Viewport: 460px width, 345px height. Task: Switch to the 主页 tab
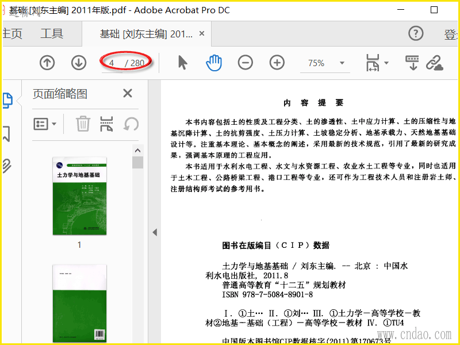coord(12,33)
